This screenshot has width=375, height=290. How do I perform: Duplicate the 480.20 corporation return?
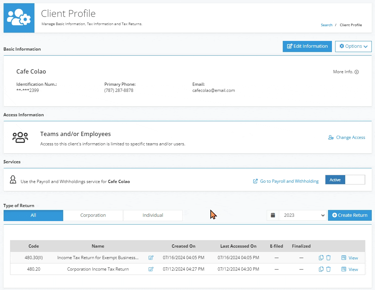tap(321, 269)
